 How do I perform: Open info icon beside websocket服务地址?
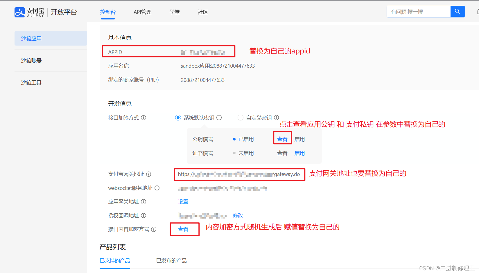pos(157,188)
